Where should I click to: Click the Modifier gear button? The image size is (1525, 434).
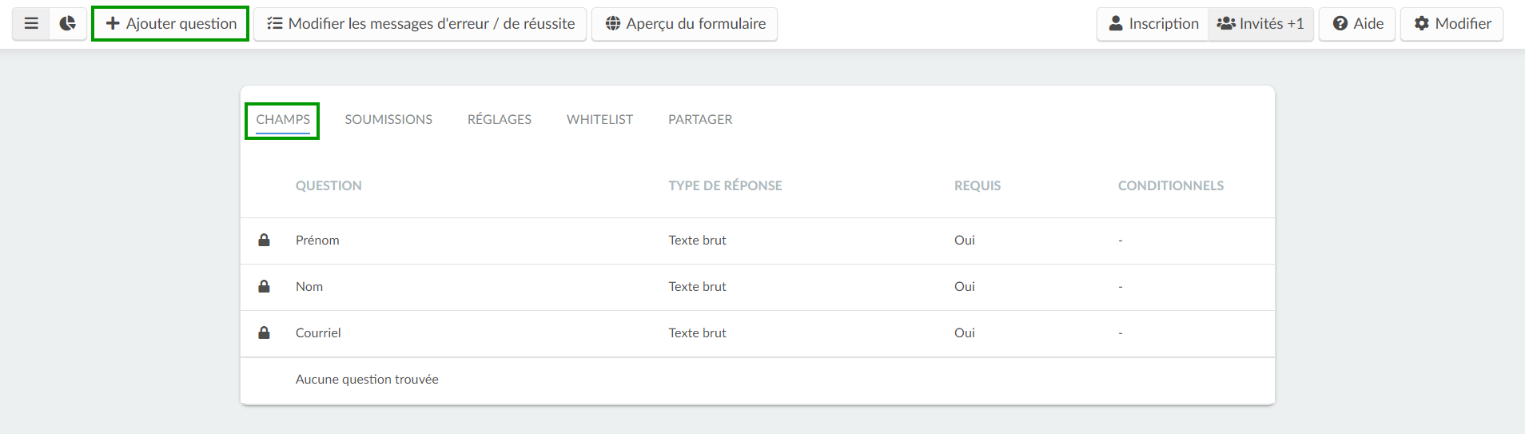(x=1451, y=23)
